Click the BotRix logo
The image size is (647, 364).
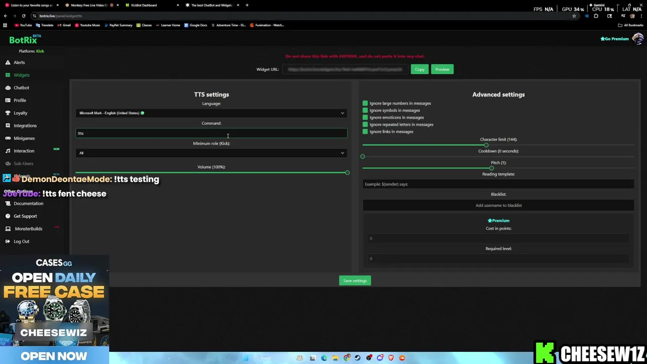click(25, 40)
